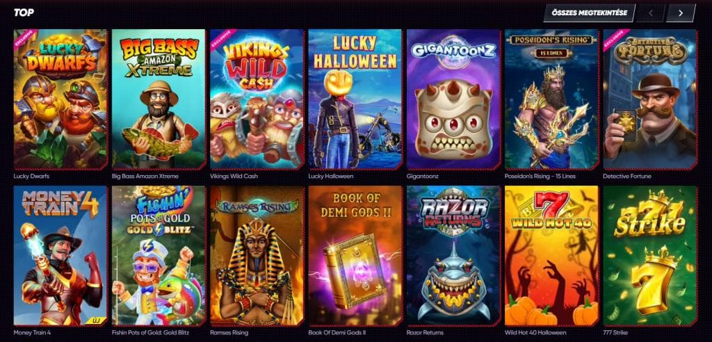Select the Lucky Halloween game tile
The image size is (712, 342).
pos(355,99)
